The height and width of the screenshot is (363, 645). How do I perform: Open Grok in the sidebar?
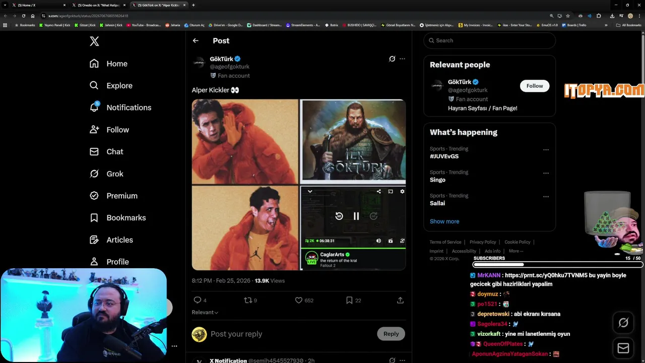pos(106,173)
